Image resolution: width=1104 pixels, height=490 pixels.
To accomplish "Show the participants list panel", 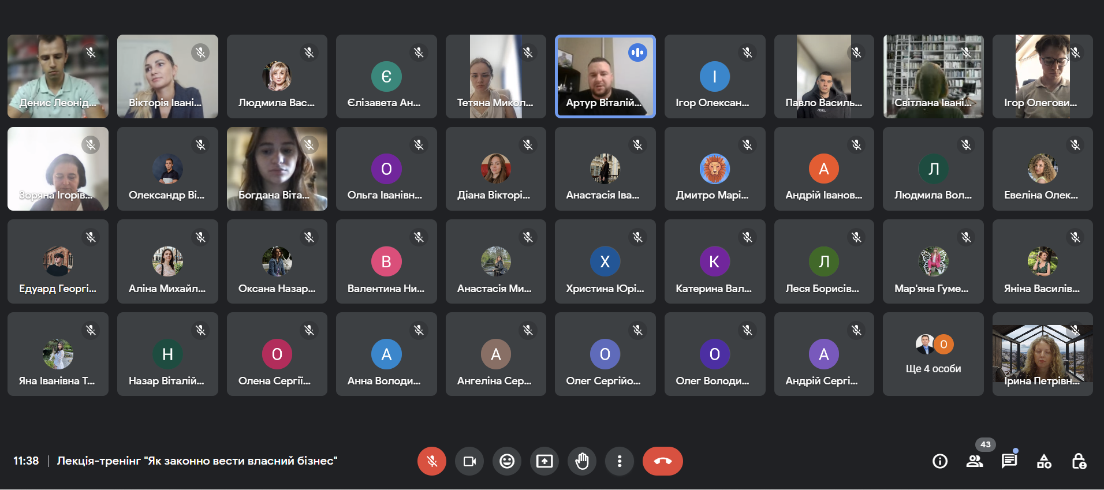I will [975, 461].
